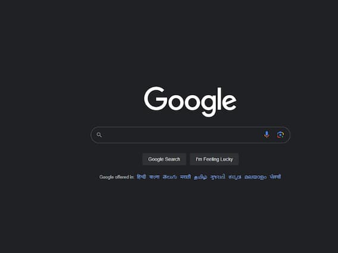Switch Google to Hindi (हिन्दी) language link
The width and height of the screenshot is (338, 253).
(142, 177)
